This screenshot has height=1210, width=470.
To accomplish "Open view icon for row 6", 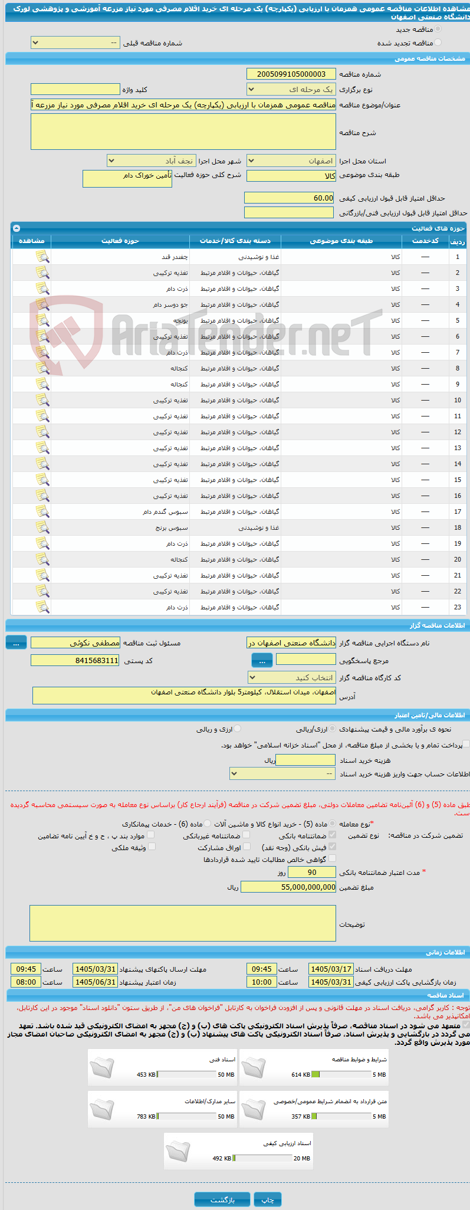I will tap(42, 336).
